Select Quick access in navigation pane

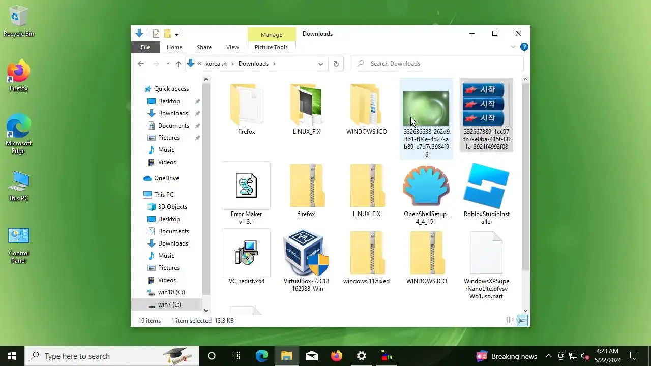click(171, 89)
